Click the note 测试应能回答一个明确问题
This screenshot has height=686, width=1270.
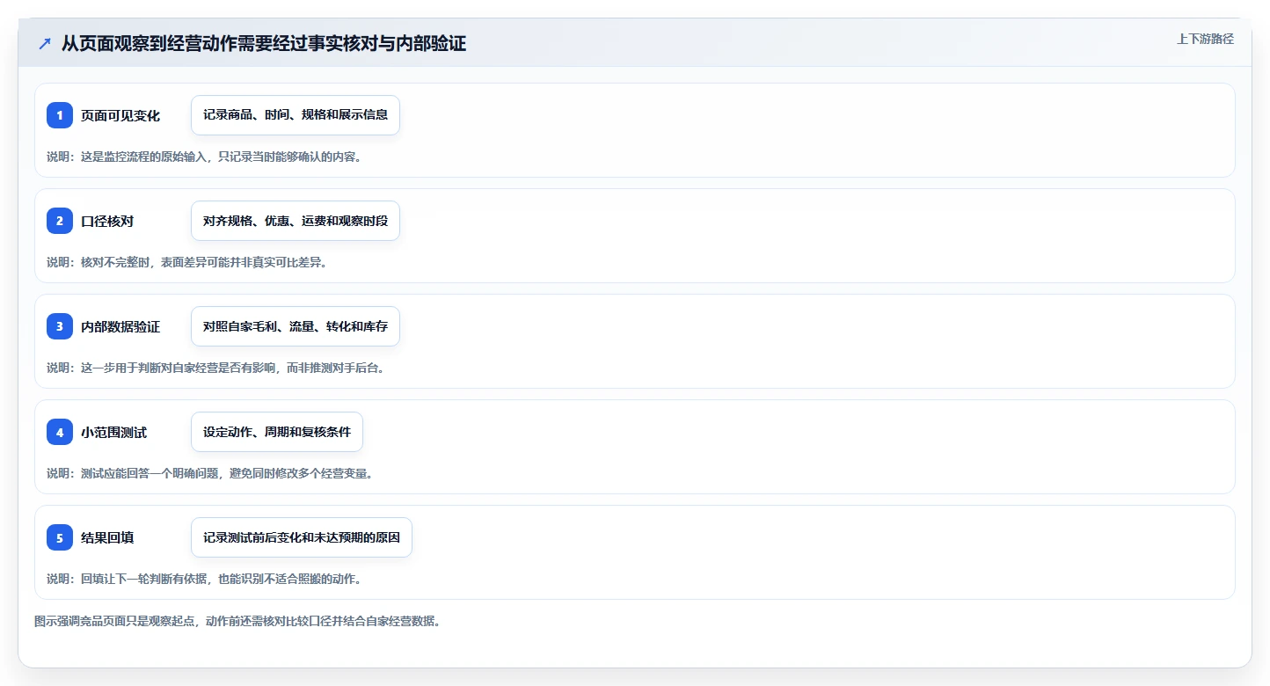pos(150,473)
